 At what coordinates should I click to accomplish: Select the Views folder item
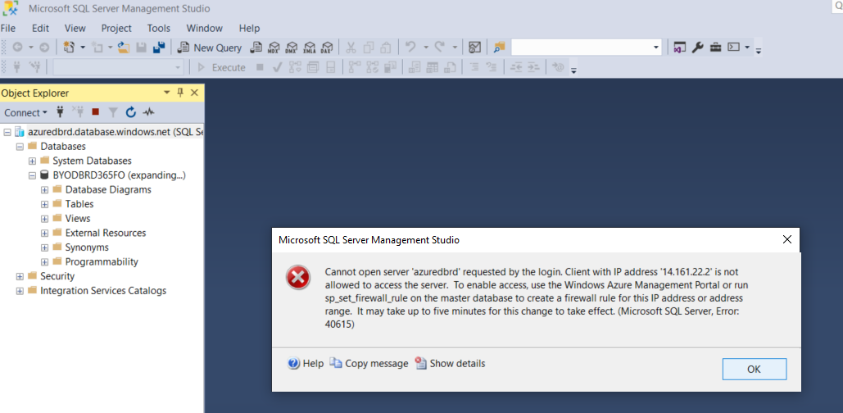coord(78,219)
